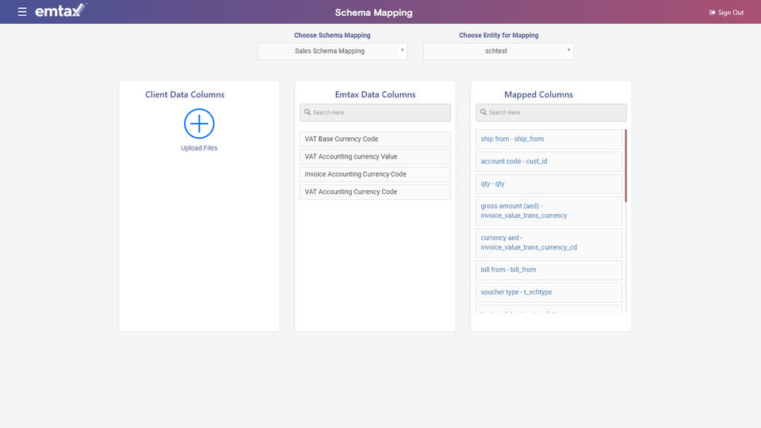Select VAT Base Currency Code column

(x=375, y=139)
